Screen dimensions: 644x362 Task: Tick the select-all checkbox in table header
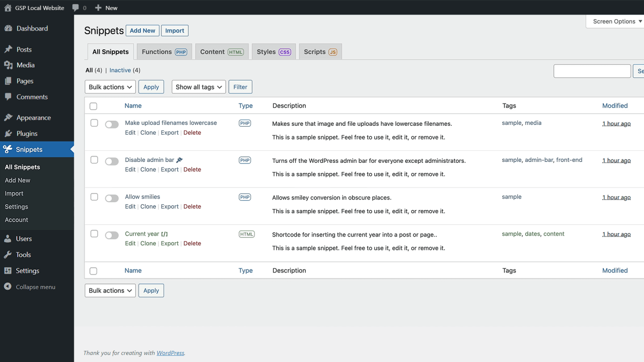(93, 106)
